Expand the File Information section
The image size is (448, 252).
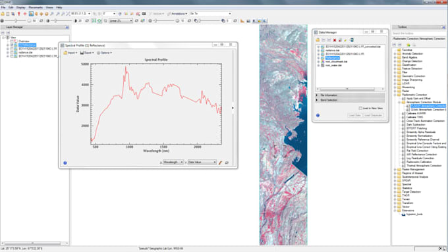point(350,95)
